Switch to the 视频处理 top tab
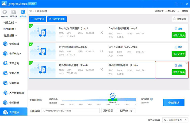The width and height of the screenshot is (190, 124). (x=14, y=13)
